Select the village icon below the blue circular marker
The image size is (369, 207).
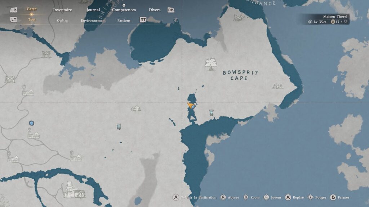[34, 134]
